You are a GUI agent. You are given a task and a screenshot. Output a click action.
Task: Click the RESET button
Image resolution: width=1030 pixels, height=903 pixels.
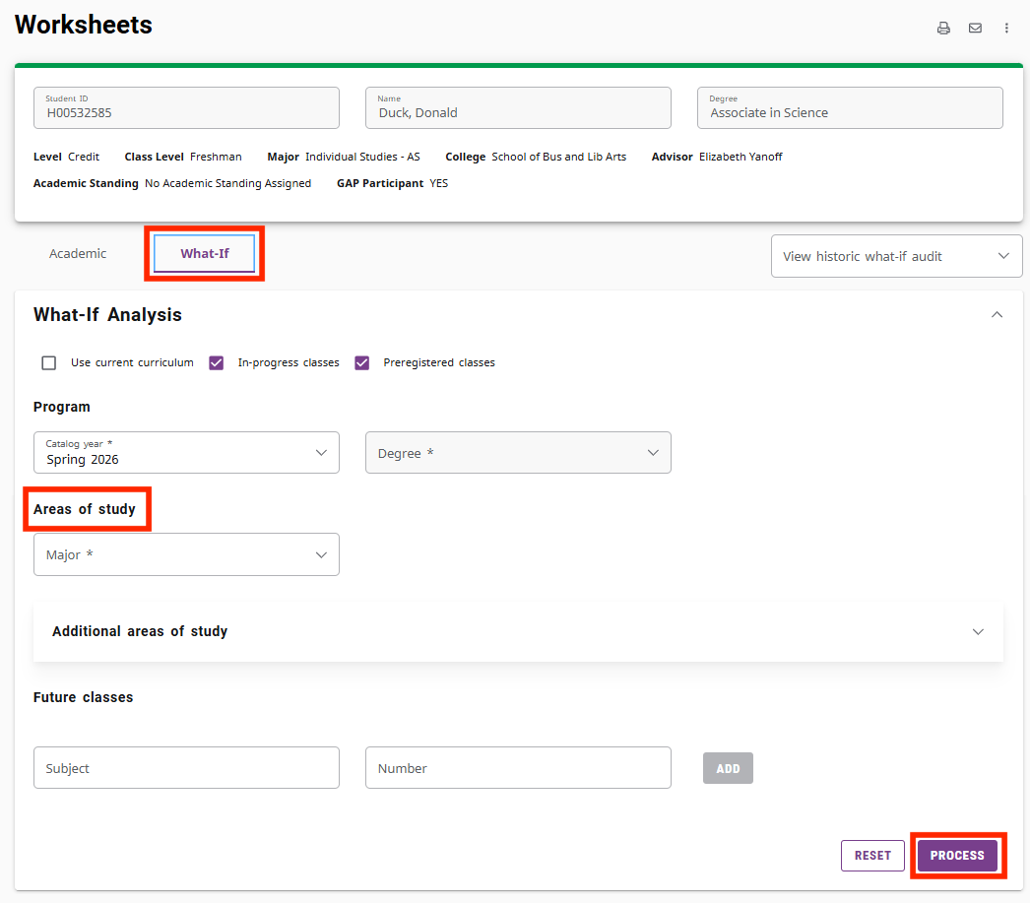click(872, 856)
